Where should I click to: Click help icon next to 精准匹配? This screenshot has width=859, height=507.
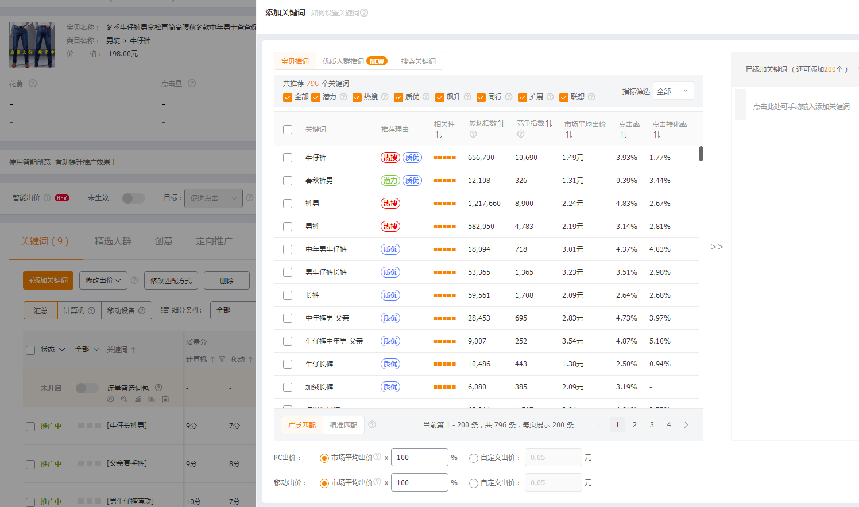372,425
